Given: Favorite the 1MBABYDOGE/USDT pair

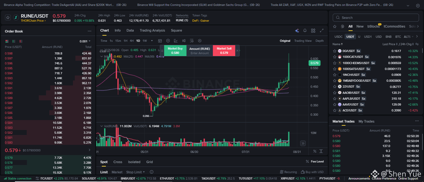Looking at the screenshot, I should pyautogui.click(x=335, y=80).
